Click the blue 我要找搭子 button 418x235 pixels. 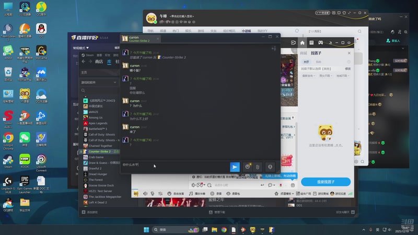click(326, 182)
